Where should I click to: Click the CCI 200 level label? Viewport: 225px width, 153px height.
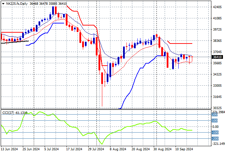click(x=215, y=115)
